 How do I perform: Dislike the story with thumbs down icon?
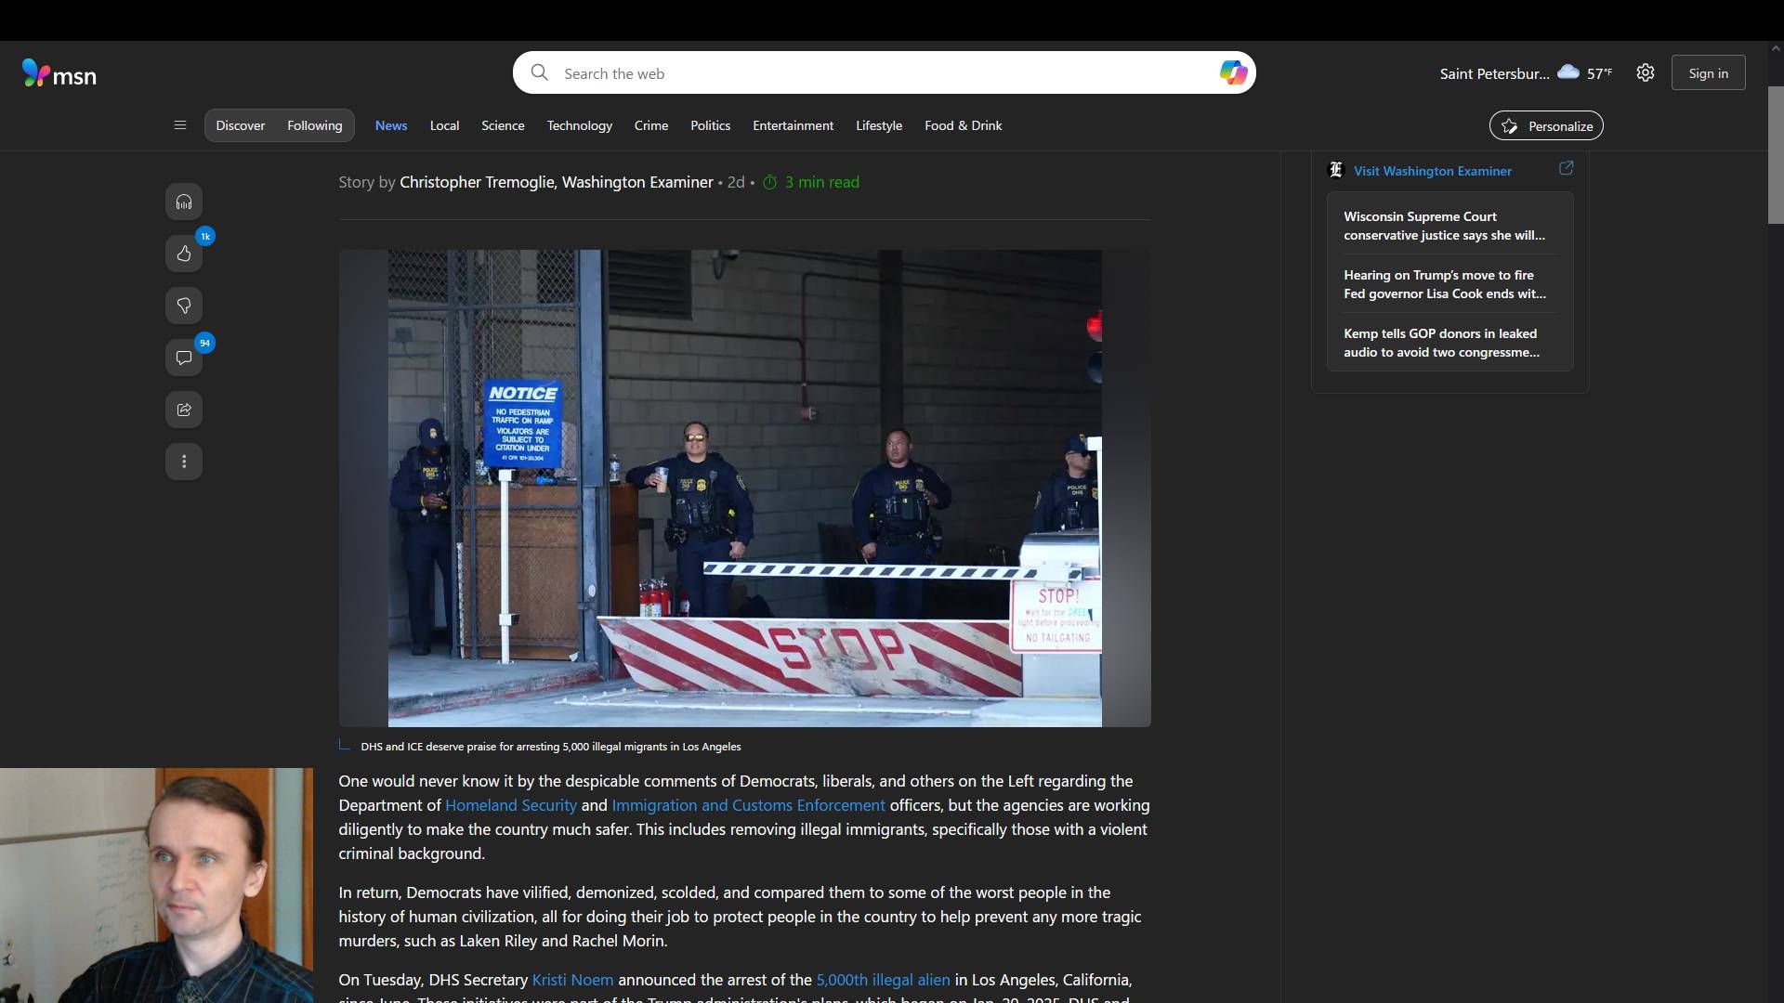click(x=184, y=306)
